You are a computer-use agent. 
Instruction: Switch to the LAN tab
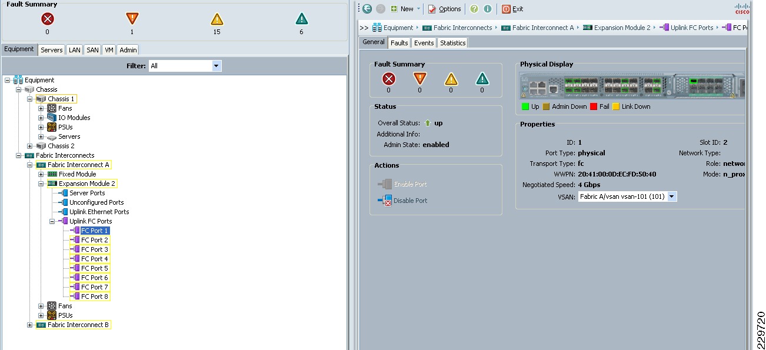[75, 50]
